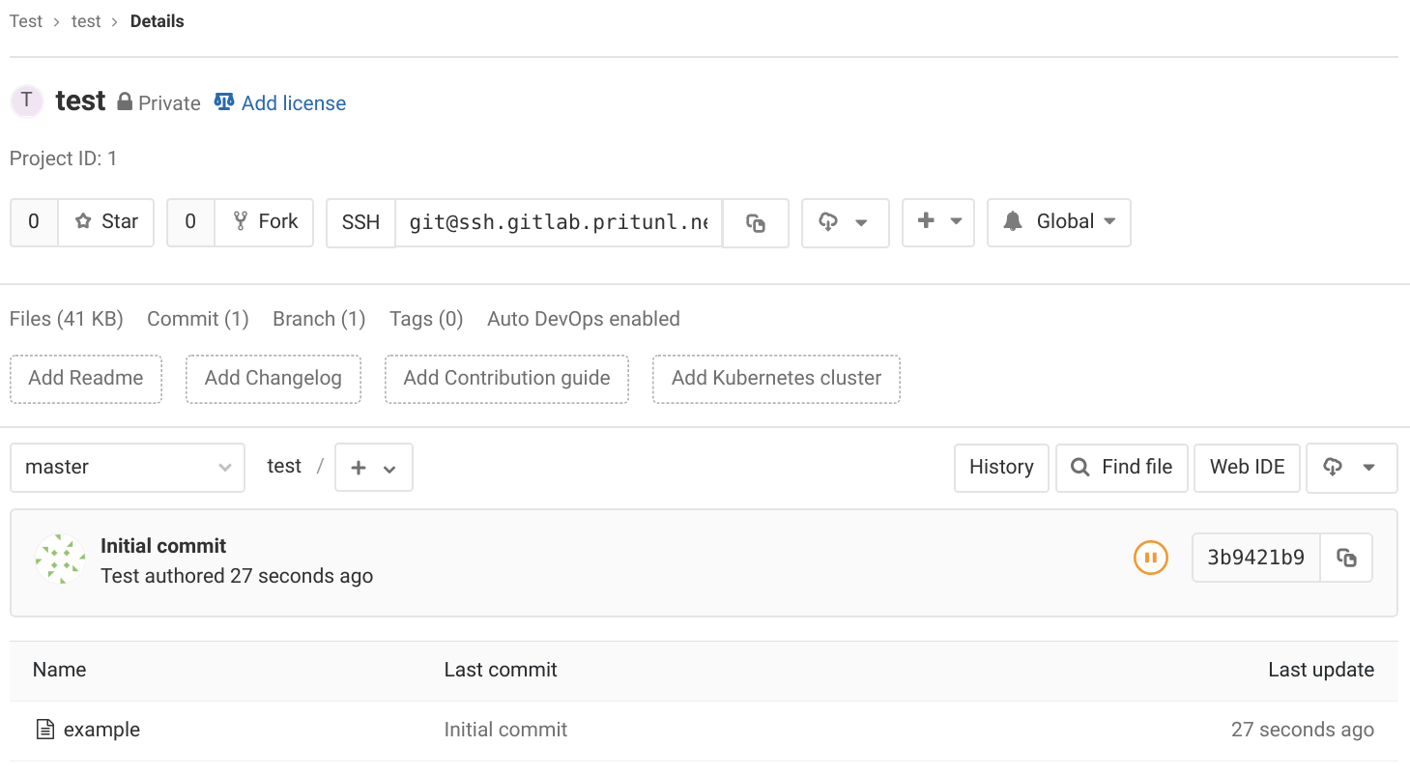Copy the SSH clone URL to clipboard

tap(756, 222)
